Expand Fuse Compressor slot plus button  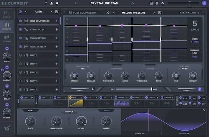pos(57,21)
